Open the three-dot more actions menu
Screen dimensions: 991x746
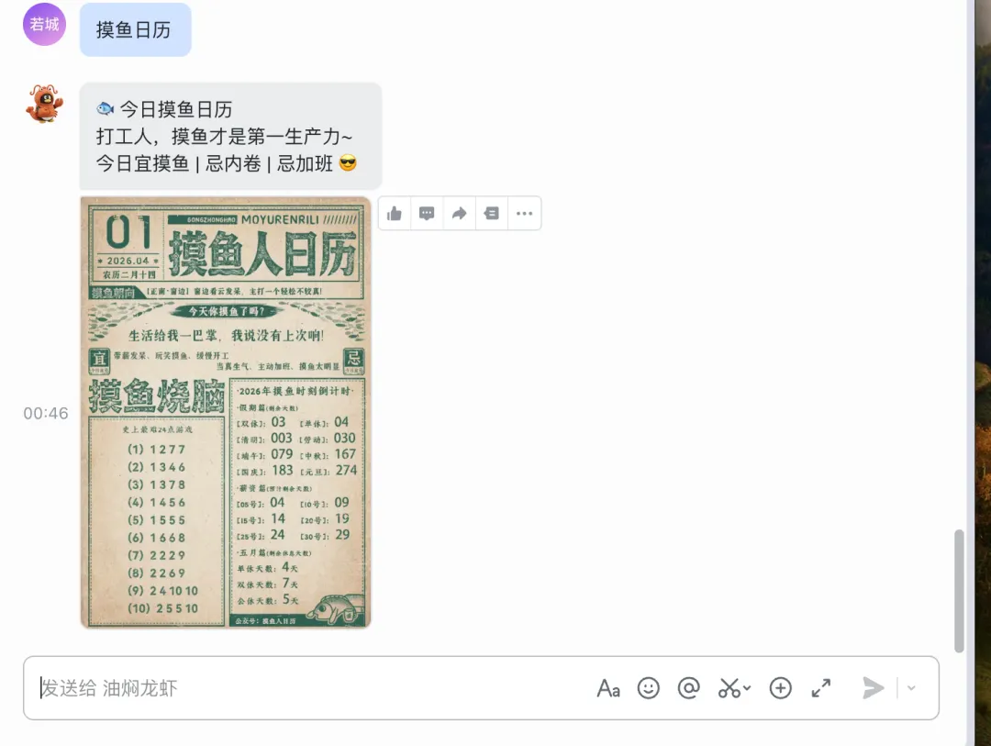pyautogui.click(x=525, y=214)
